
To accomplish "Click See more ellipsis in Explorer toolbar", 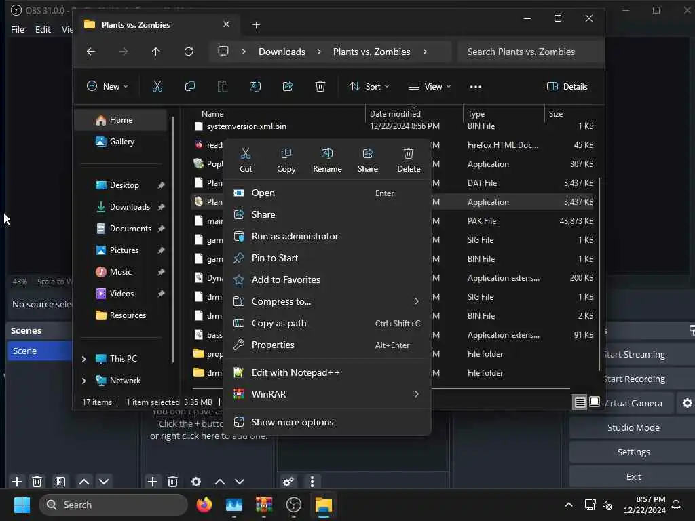I will point(475,86).
